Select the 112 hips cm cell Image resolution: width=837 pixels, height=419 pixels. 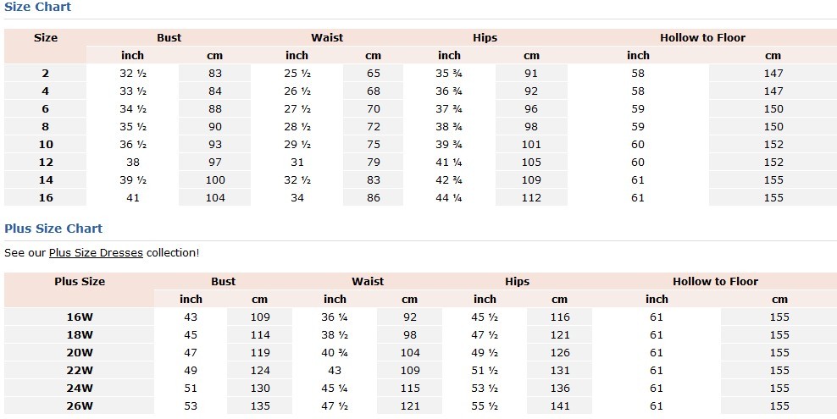pos(531,198)
